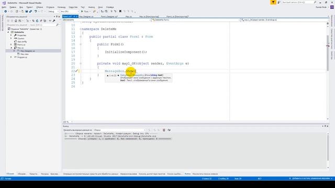The width and height of the screenshot is (335, 188).
Task: Click add to source control in status bar
Action: pyautogui.click(x=310, y=179)
